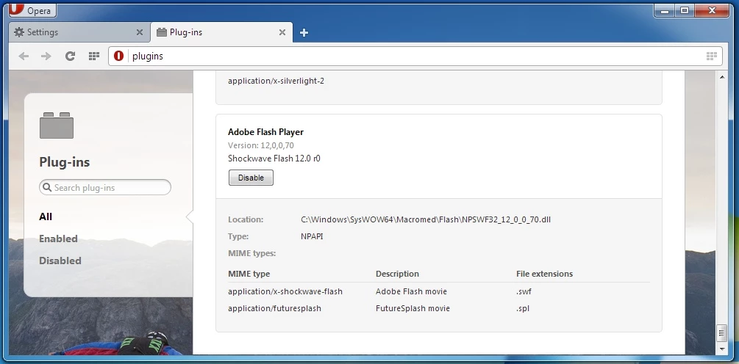Close the Settings tab

tap(139, 32)
